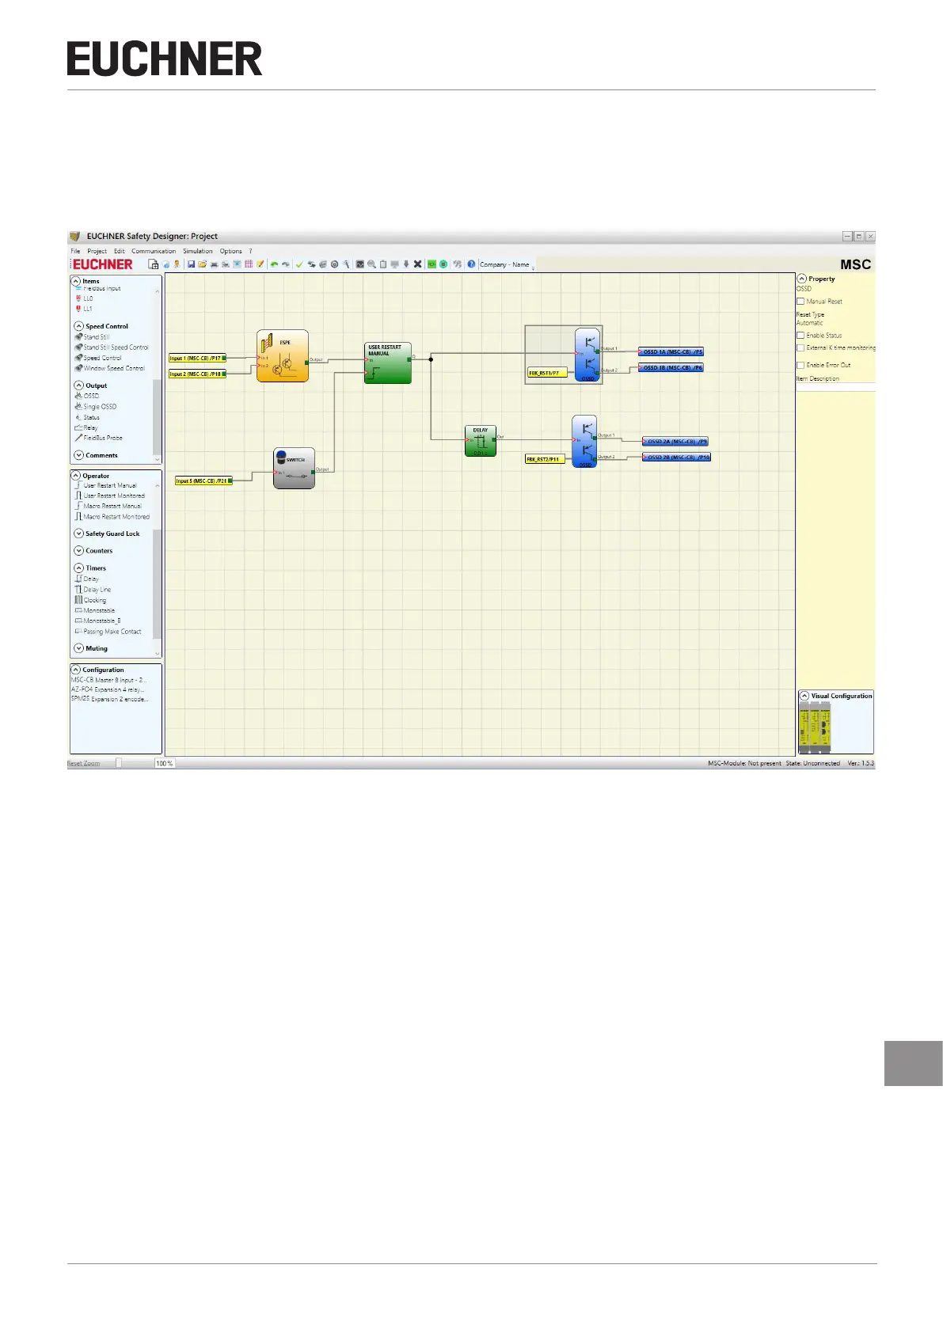Image resolution: width=943 pixels, height=1333 pixels.
Task: Collapse the Output section
Action: (78, 385)
